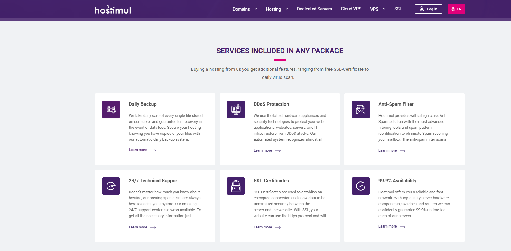Screen dimensions: 511x251
Task: Click the 99.9% Availability checkmark icon
Action: tap(361, 186)
